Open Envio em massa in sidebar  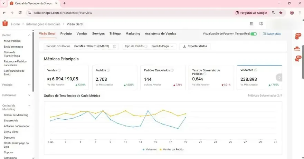(x=13, y=47)
